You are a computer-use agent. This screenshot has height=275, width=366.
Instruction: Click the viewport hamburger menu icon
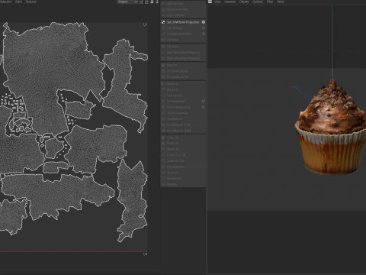click(x=210, y=2)
